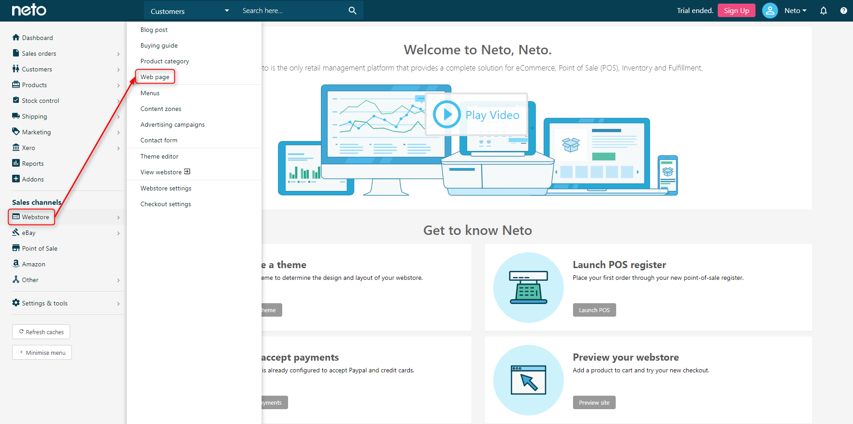Click the Neto logo in the header
This screenshot has height=424, width=853.
click(x=29, y=10)
